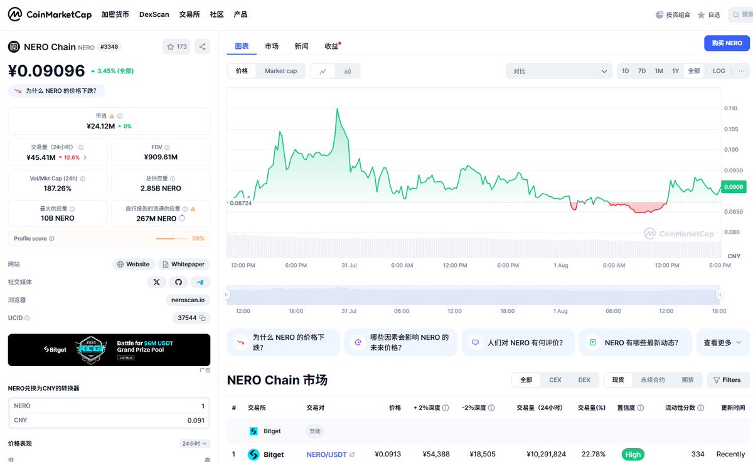This screenshot has width=753, height=462.
Task: Open DexScan from the top navigation
Action: [x=154, y=14]
